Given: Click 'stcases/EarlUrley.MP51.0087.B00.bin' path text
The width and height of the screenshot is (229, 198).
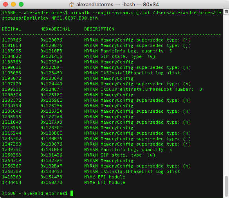Looking at the screenshot, I should pyautogui.click(x=50, y=18).
